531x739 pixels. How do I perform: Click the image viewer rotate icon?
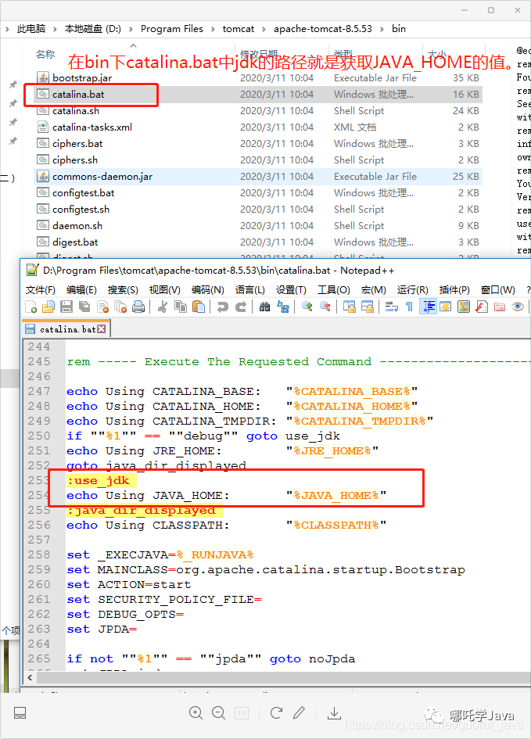pyautogui.click(x=276, y=712)
